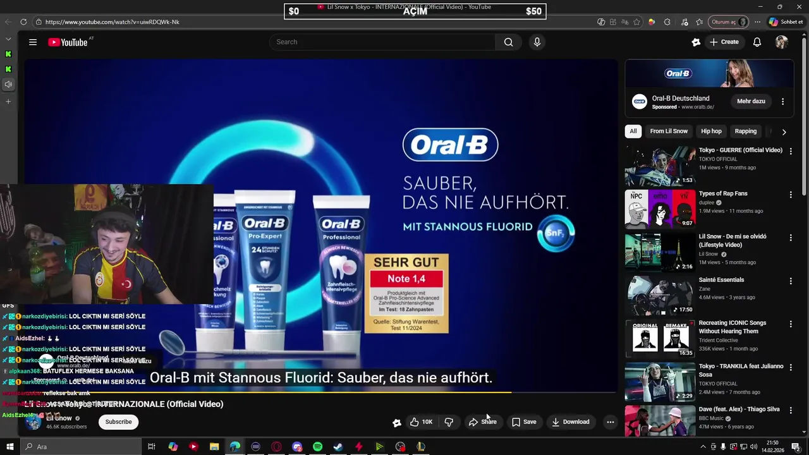809x455 pixels.
Task: Open options for Tokyo - TRANKILA video
Action: 790,367
